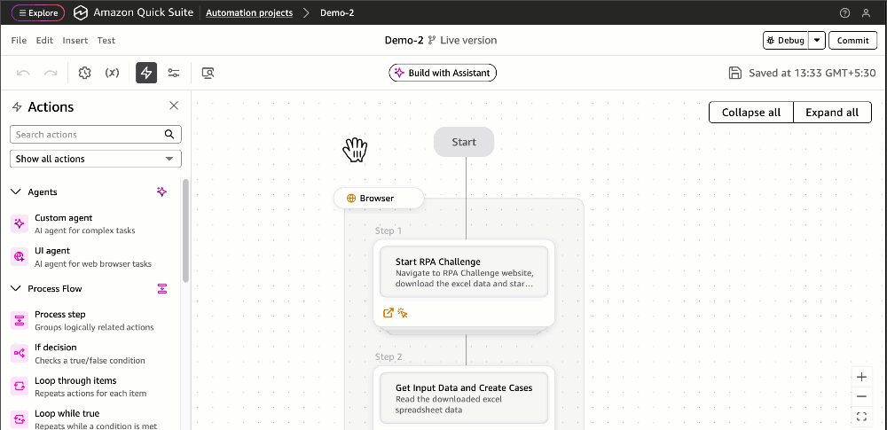Open the Show all actions dropdown

pos(96,159)
